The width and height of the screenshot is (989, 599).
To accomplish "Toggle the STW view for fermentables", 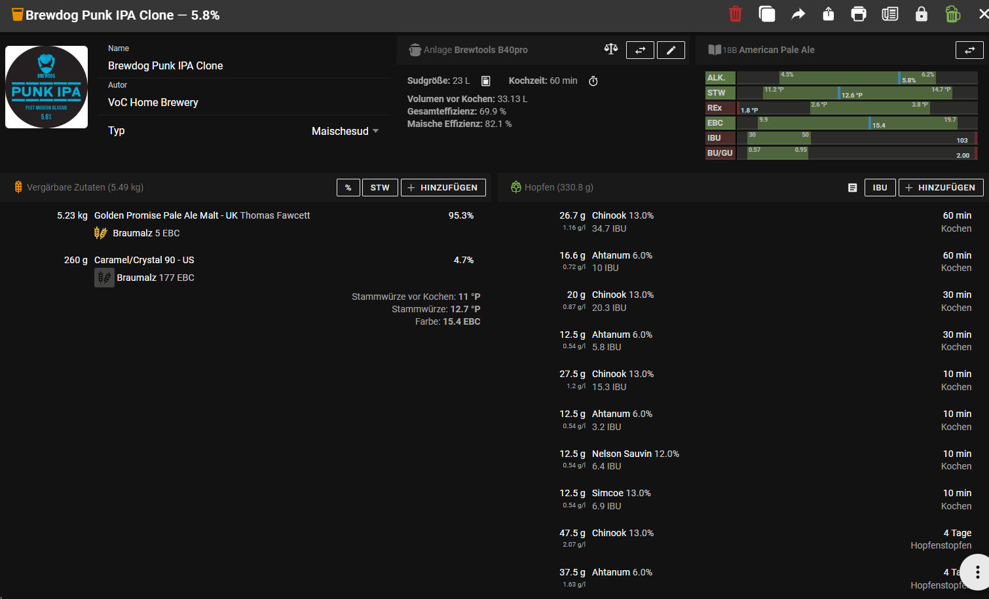I will coord(380,188).
